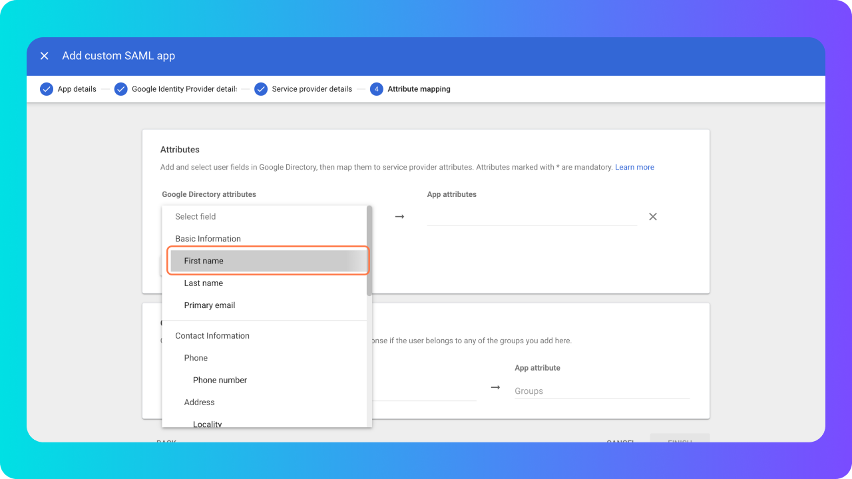Click the Basic Information group header
852x479 pixels.
(208, 239)
